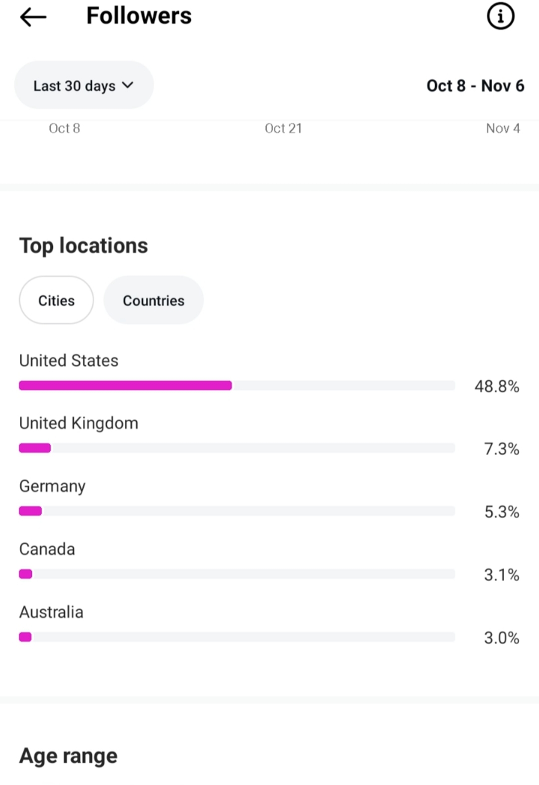Click the Oct 21 chart axis label
The width and height of the screenshot is (539, 785).
pos(283,128)
